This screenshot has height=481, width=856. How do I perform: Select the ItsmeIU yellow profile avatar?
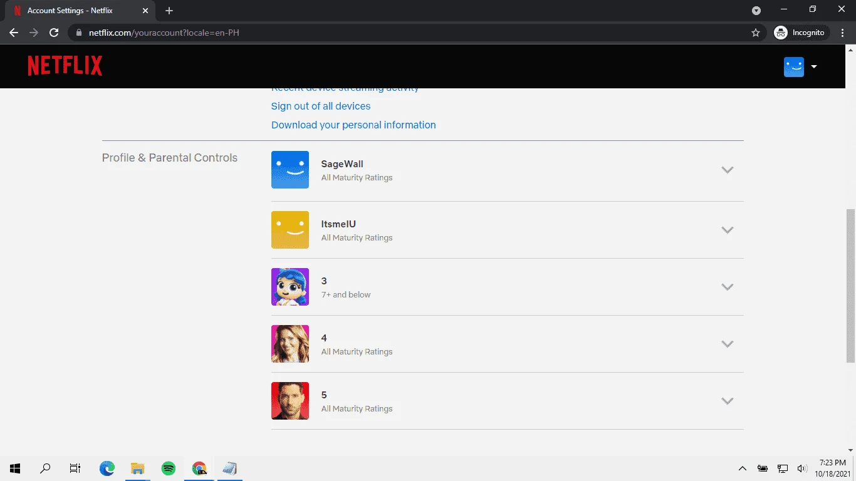point(290,230)
